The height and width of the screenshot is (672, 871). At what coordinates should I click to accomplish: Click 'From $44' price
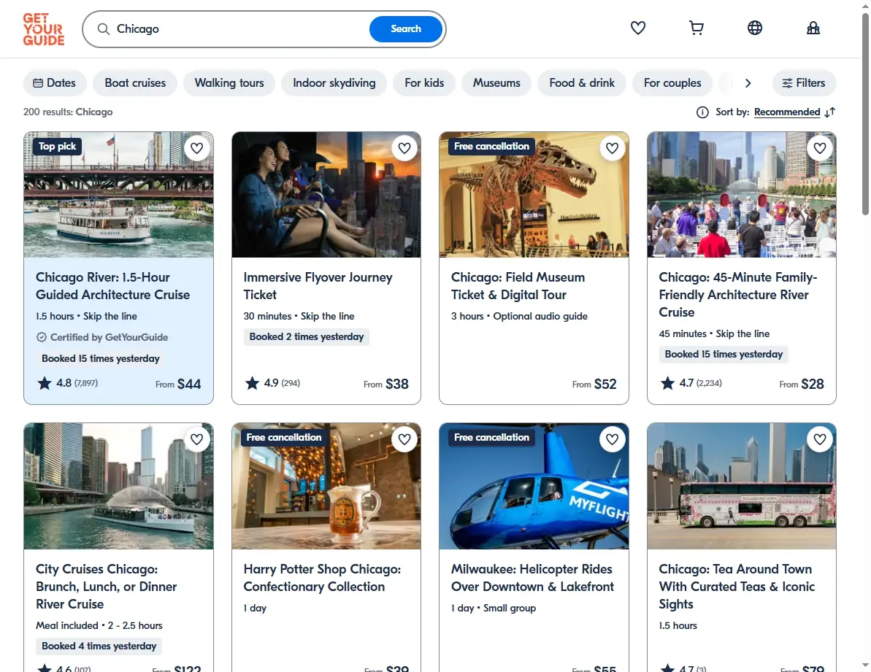pos(178,384)
